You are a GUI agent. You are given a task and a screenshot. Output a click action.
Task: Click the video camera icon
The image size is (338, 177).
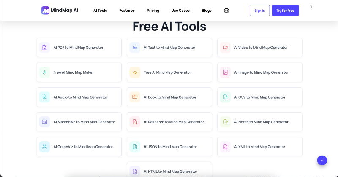coord(225,48)
